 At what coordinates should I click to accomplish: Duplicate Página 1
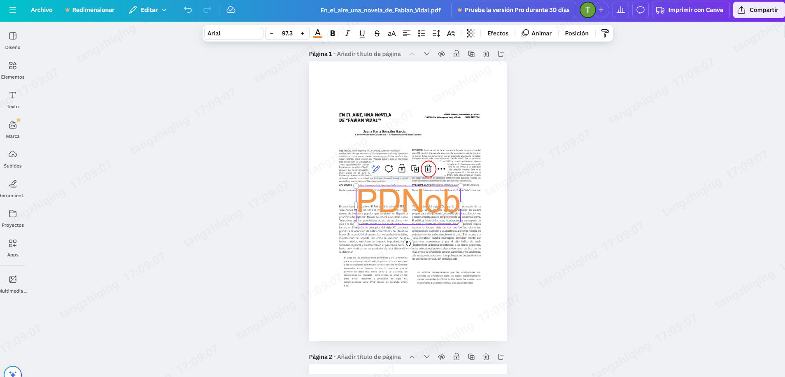471,54
